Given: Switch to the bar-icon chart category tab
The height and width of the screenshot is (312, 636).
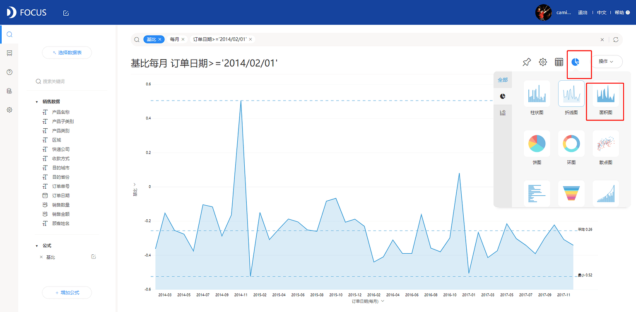Looking at the screenshot, I should 503,113.
